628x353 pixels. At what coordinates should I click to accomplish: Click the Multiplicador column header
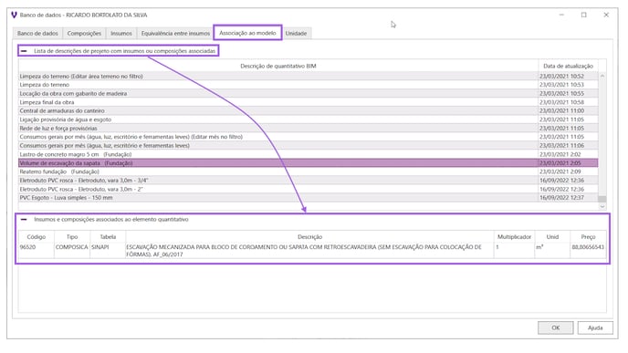pos(514,237)
